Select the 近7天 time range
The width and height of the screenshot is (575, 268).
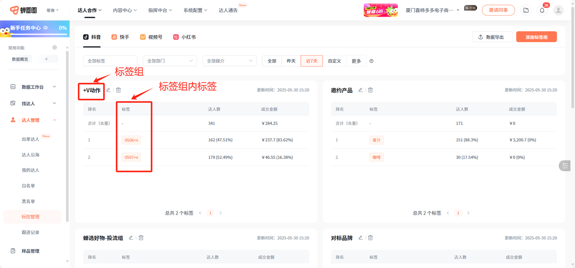(311, 61)
